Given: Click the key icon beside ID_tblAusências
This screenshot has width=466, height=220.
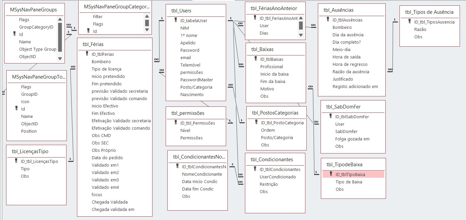Looking at the screenshot, I should pyautogui.click(x=328, y=19).
